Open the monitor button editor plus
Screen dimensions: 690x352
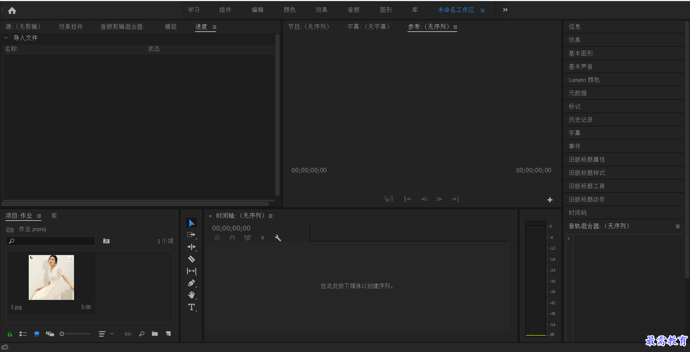pos(550,200)
